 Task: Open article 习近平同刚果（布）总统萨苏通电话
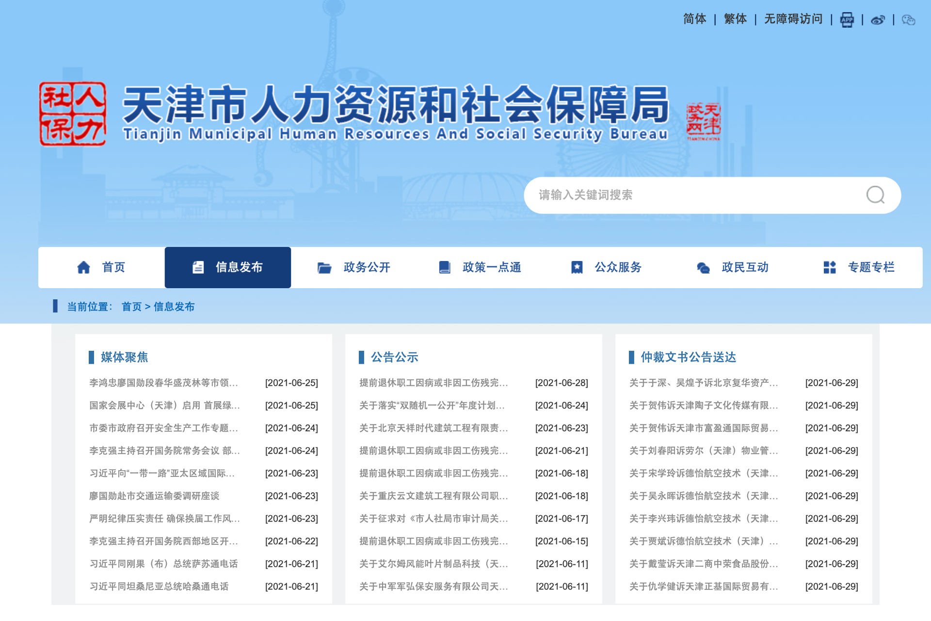tap(163, 564)
